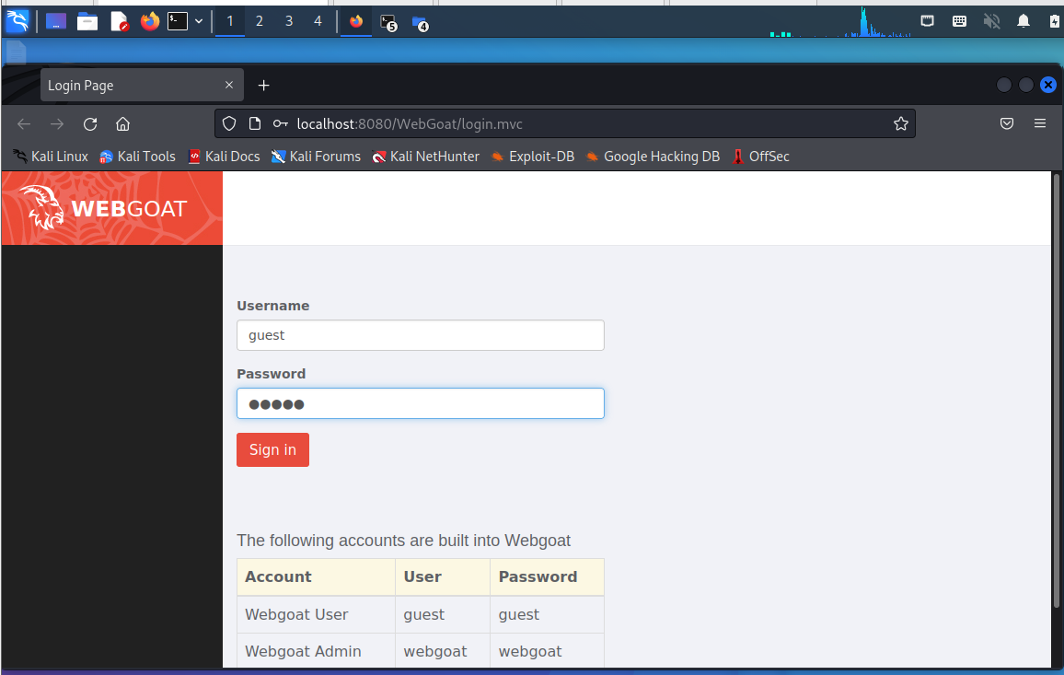Click the Sign in button
The width and height of the screenshot is (1064, 675).
pos(272,449)
